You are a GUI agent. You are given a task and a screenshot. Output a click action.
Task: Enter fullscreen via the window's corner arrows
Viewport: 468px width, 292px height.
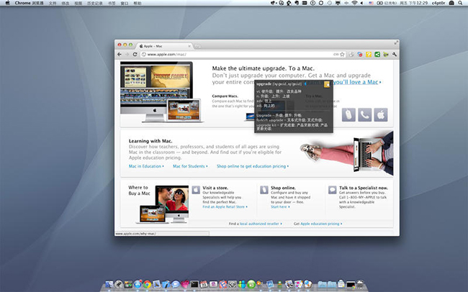(396, 42)
